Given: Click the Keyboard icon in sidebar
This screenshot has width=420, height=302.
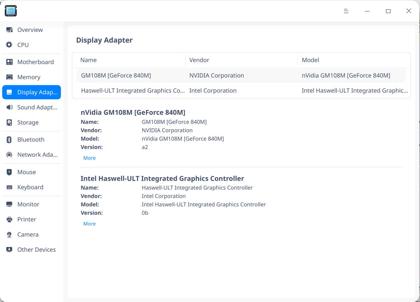Looking at the screenshot, I should [x=9, y=187].
